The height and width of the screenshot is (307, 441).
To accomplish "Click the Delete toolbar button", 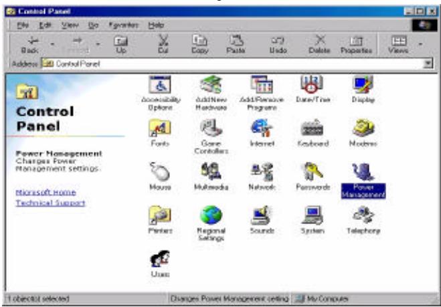I will [x=319, y=45].
